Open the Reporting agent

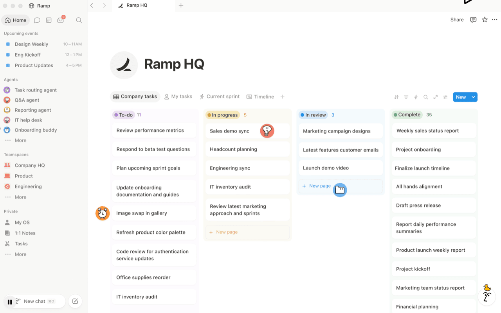coord(33,110)
